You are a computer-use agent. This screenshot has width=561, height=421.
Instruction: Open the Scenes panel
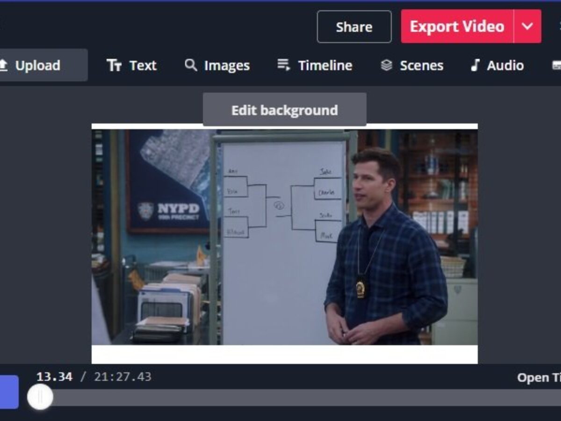[x=412, y=65]
